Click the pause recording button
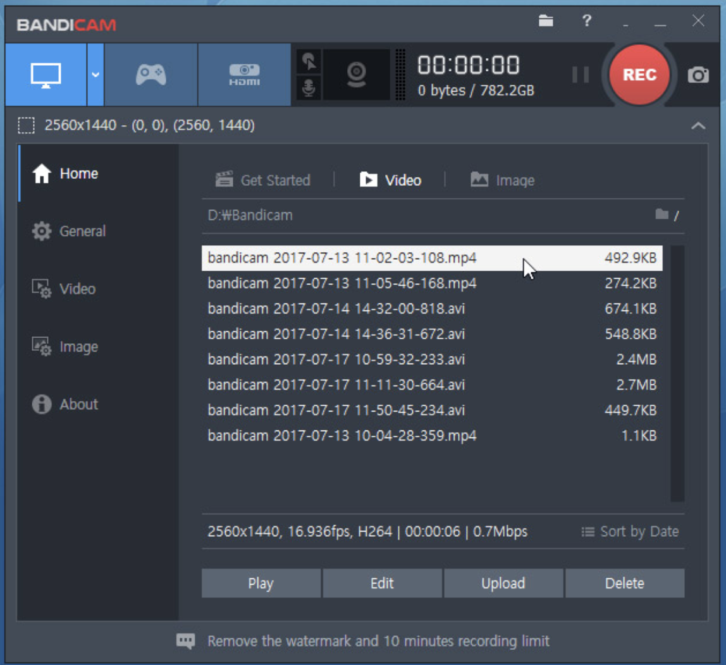The height and width of the screenshot is (665, 726). (580, 75)
